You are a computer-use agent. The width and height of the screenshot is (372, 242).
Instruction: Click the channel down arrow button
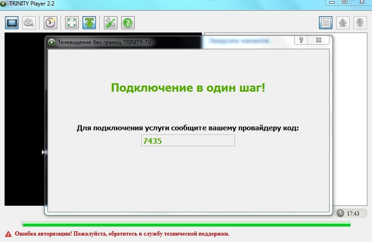[x=360, y=23]
